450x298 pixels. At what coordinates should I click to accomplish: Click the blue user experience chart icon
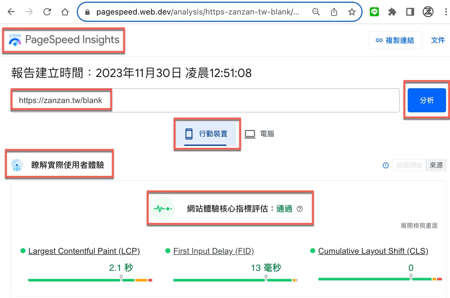click(x=17, y=165)
